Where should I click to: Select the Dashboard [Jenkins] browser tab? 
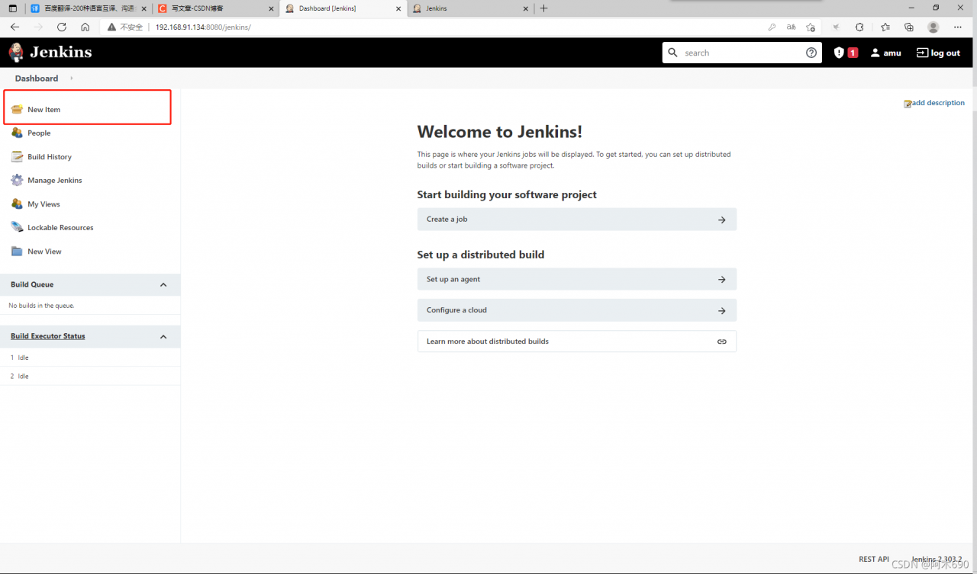point(342,8)
